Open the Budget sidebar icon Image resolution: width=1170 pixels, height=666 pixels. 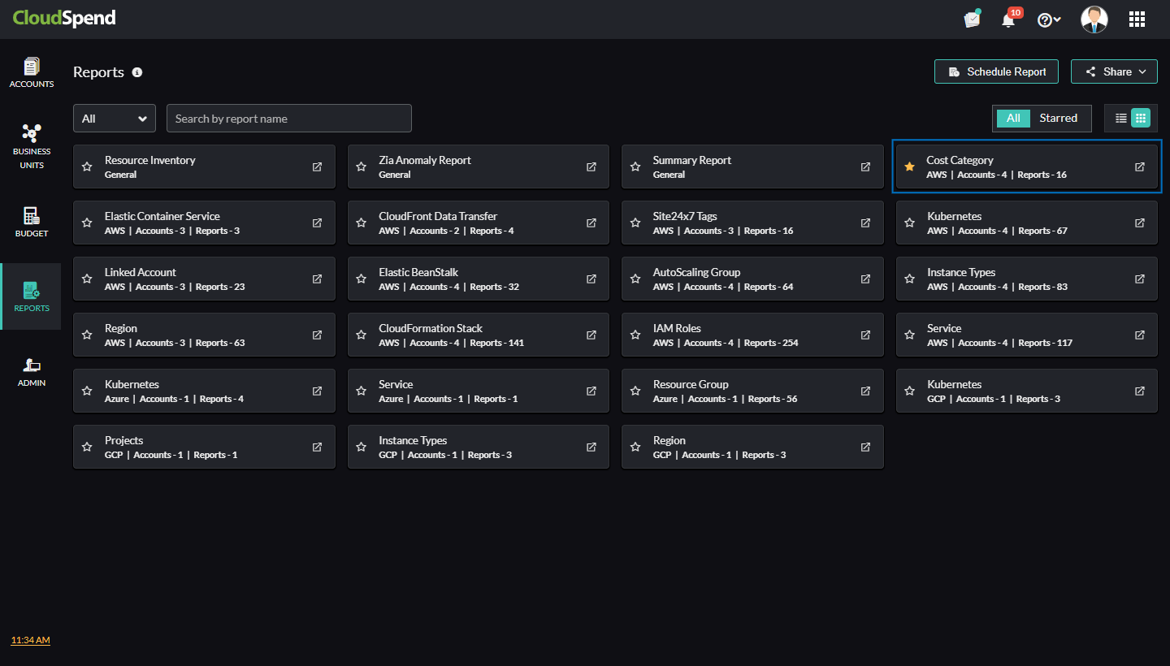(x=31, y=222)
